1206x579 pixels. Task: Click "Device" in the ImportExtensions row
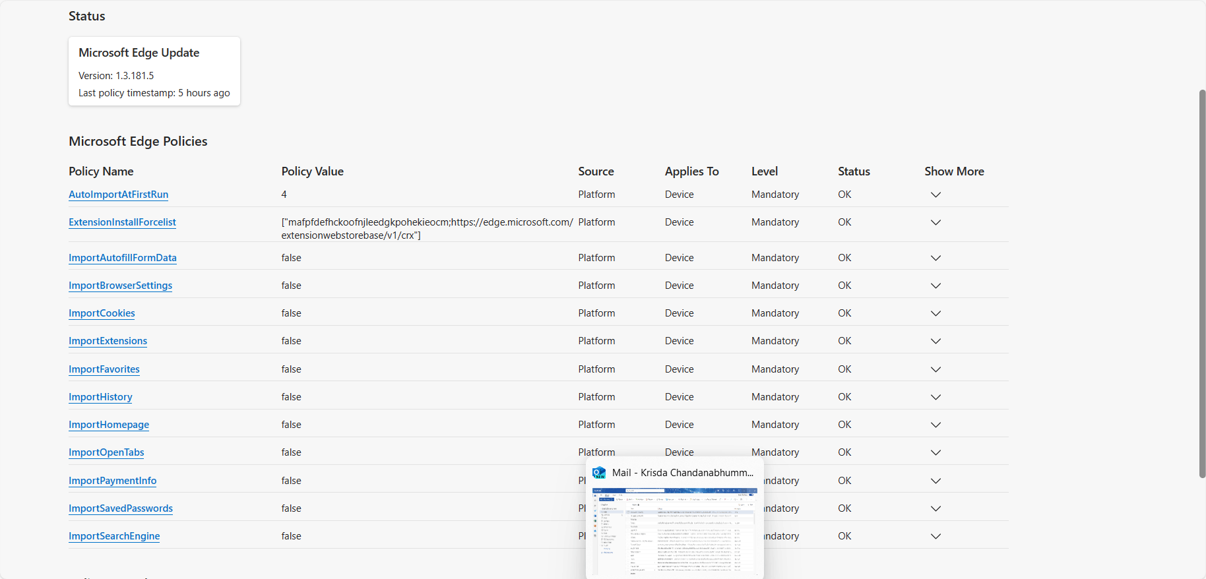click(x=680, y=341)
